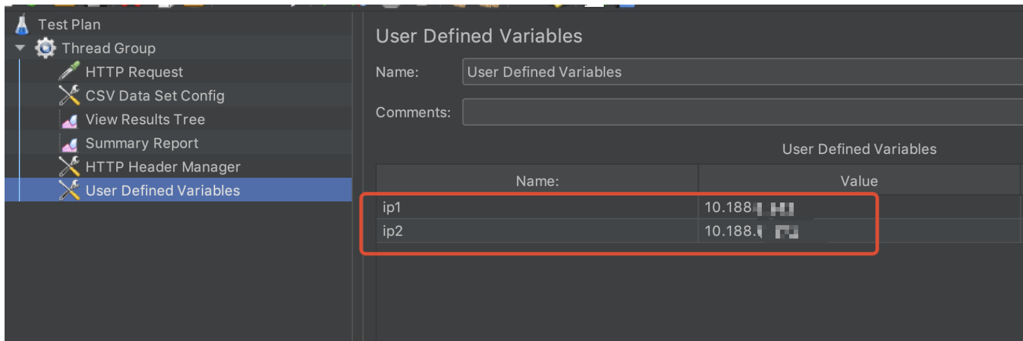This screenshot has width=1023, height=341.
Task: Open View Results Tree listener
Action: pyautogui.click(x=145, y=120)
